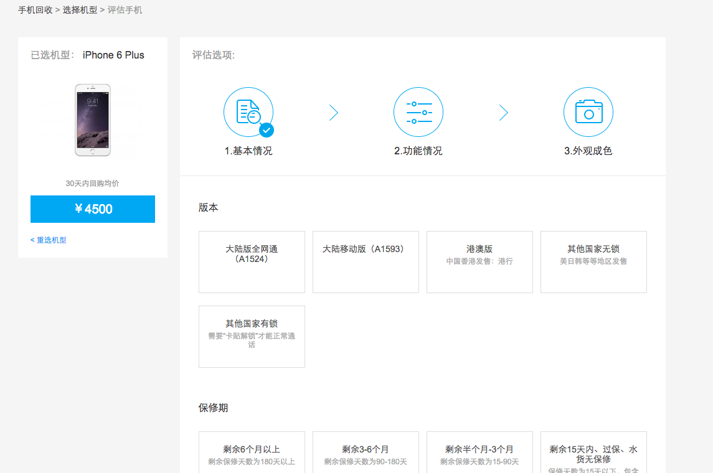
Task: Click the 保修期 section heading
Action: pyautogui.click(x=213, y=408)
